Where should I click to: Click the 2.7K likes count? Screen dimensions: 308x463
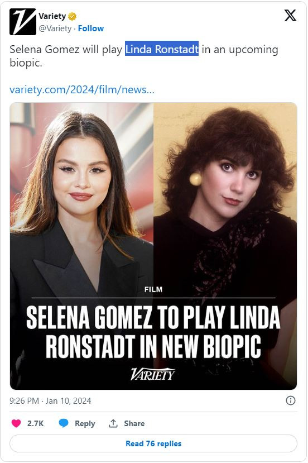[35, 423]
